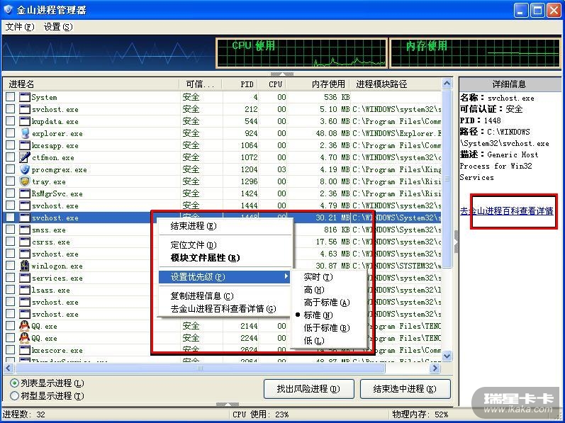Set priority to 高(H)
The image size is (565, 423).
(329, 290)
